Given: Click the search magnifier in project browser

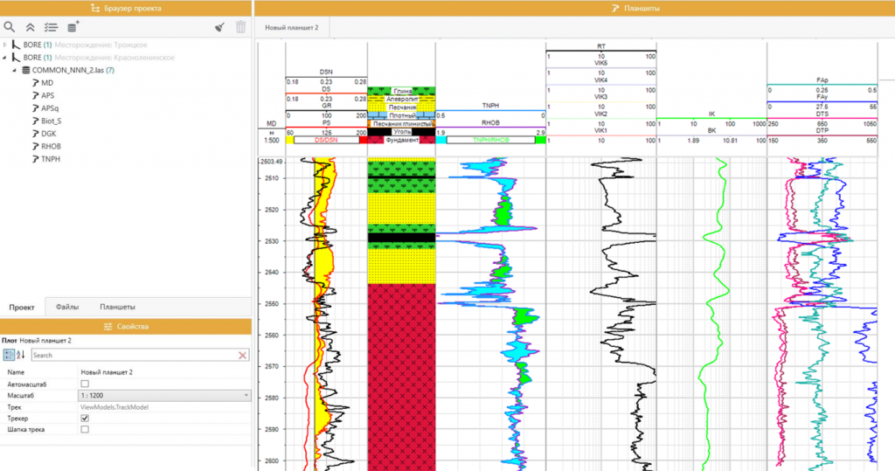Looking at the screenshot, I should [10, 27].
